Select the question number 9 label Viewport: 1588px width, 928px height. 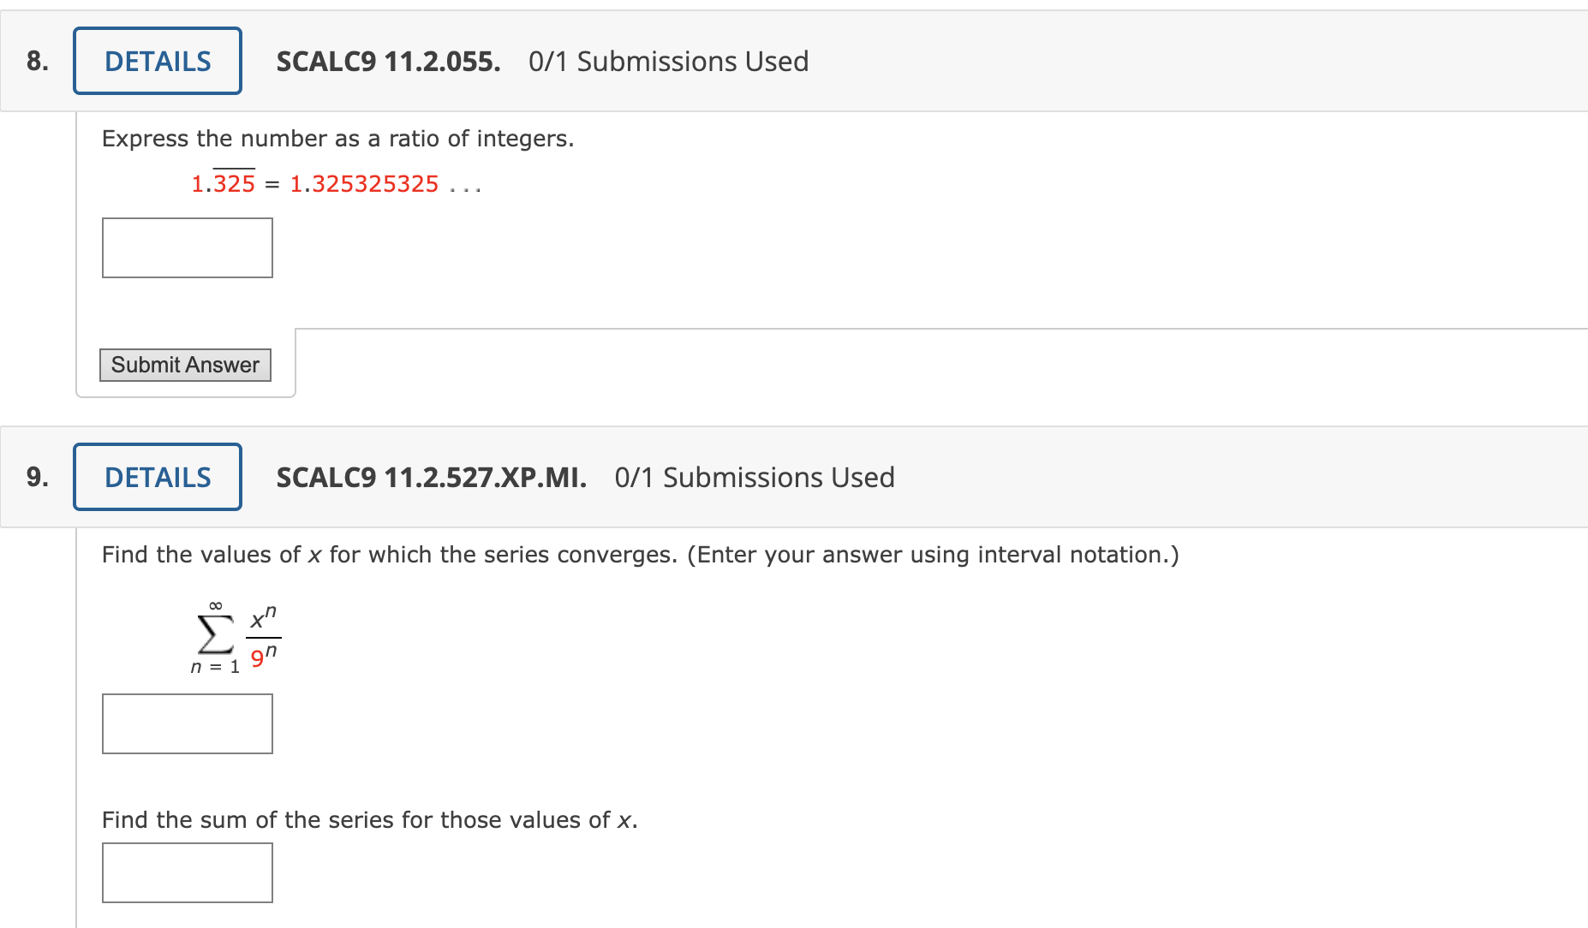pyautogui.click(x=36, y=477)
